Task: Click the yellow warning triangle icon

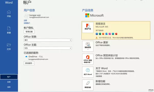Action: click(97, 38)
